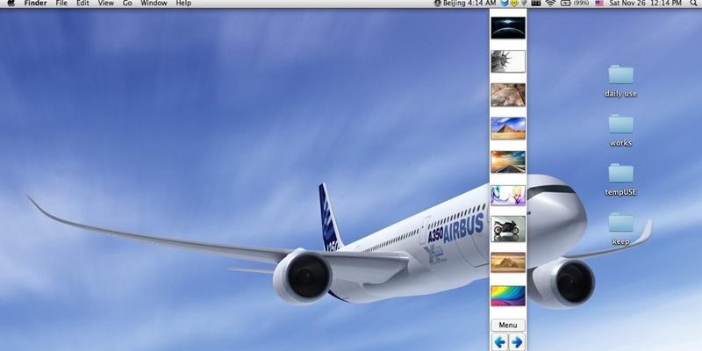Image resolution: width=702 pixels, height=351 pixels.
Task: Go to previous wallpapers with left arrow
Action: [x=499, y=342]
